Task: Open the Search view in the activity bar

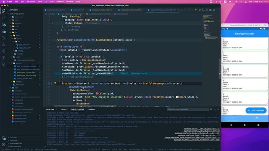Action: click(3, 17)
